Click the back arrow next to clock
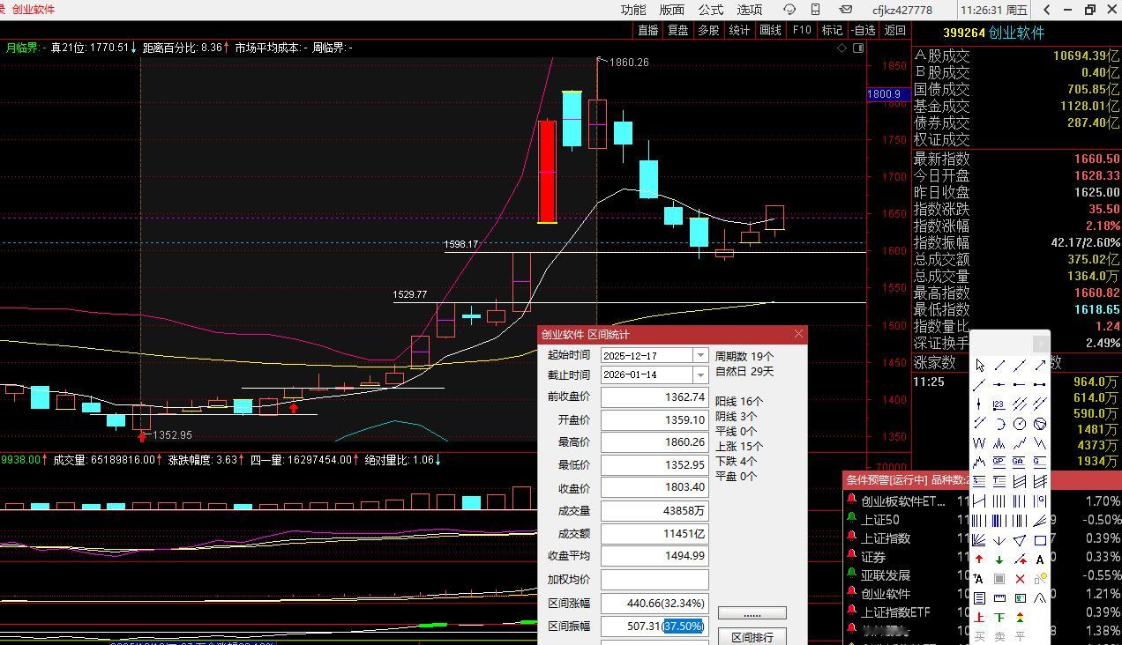 1046,10
